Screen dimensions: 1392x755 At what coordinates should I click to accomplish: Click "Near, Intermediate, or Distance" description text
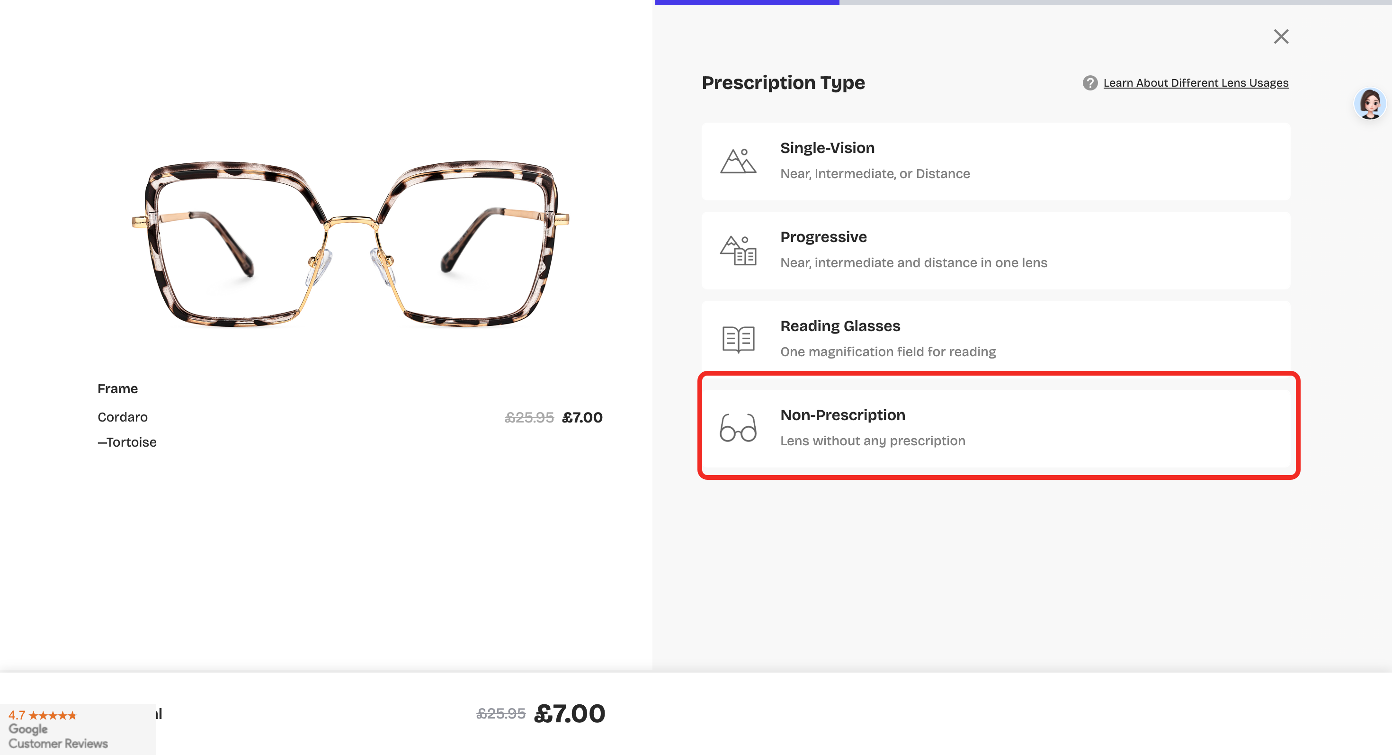(874, 173)
